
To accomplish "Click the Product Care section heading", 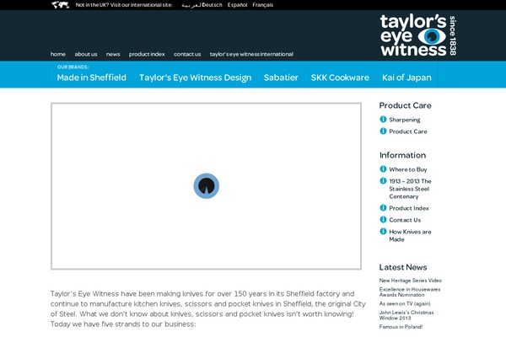I will pos(406,105).
